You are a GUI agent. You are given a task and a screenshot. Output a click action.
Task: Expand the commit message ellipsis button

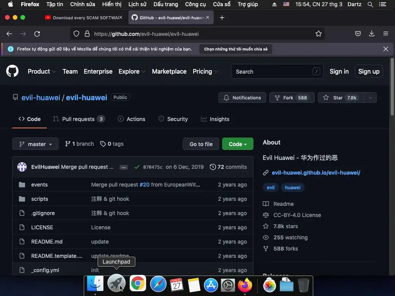pos(123,167)
